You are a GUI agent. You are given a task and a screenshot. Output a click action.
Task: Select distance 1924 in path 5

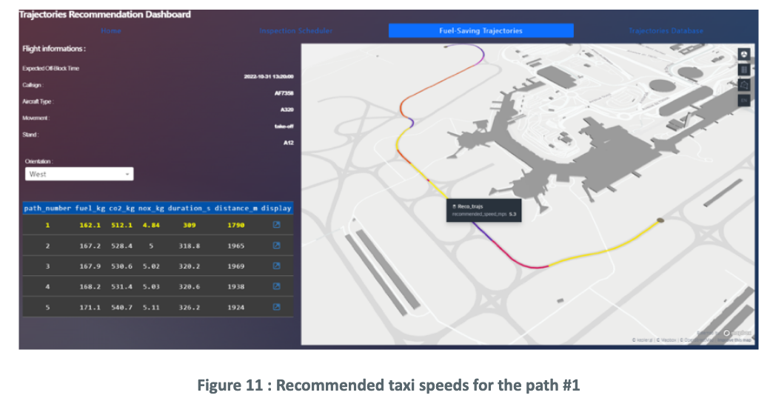pos(236,308)
